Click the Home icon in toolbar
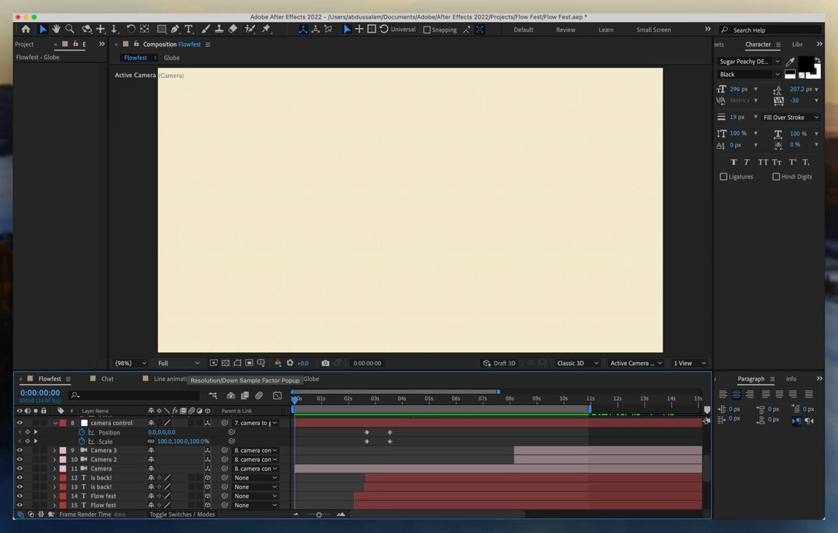This screenshot has width=838, height=533. point(26,29)
